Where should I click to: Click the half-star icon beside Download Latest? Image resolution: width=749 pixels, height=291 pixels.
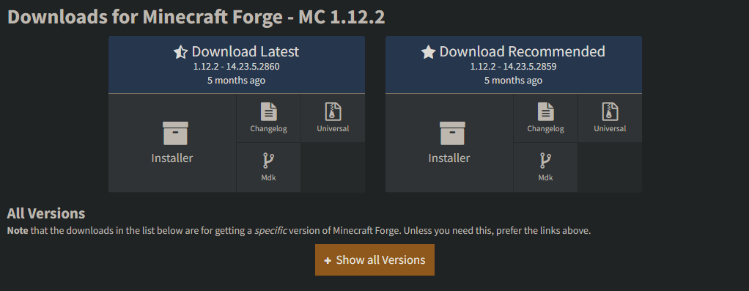(180, 52)
